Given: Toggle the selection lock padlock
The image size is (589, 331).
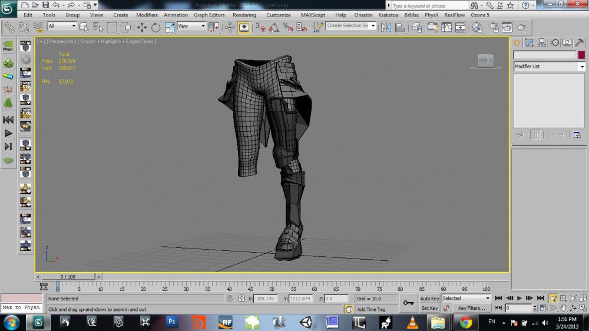Looking at the screenshot, I should (x=229, y=299).
